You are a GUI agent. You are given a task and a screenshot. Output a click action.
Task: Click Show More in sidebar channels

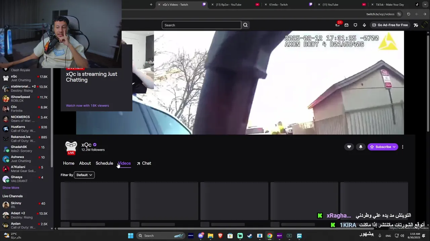(11, 188)
